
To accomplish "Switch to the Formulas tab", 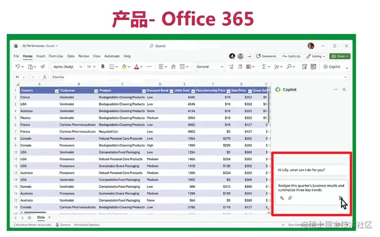I will click(56, 56).
